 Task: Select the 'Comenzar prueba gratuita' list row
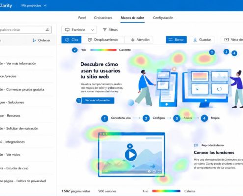[27, 90]
